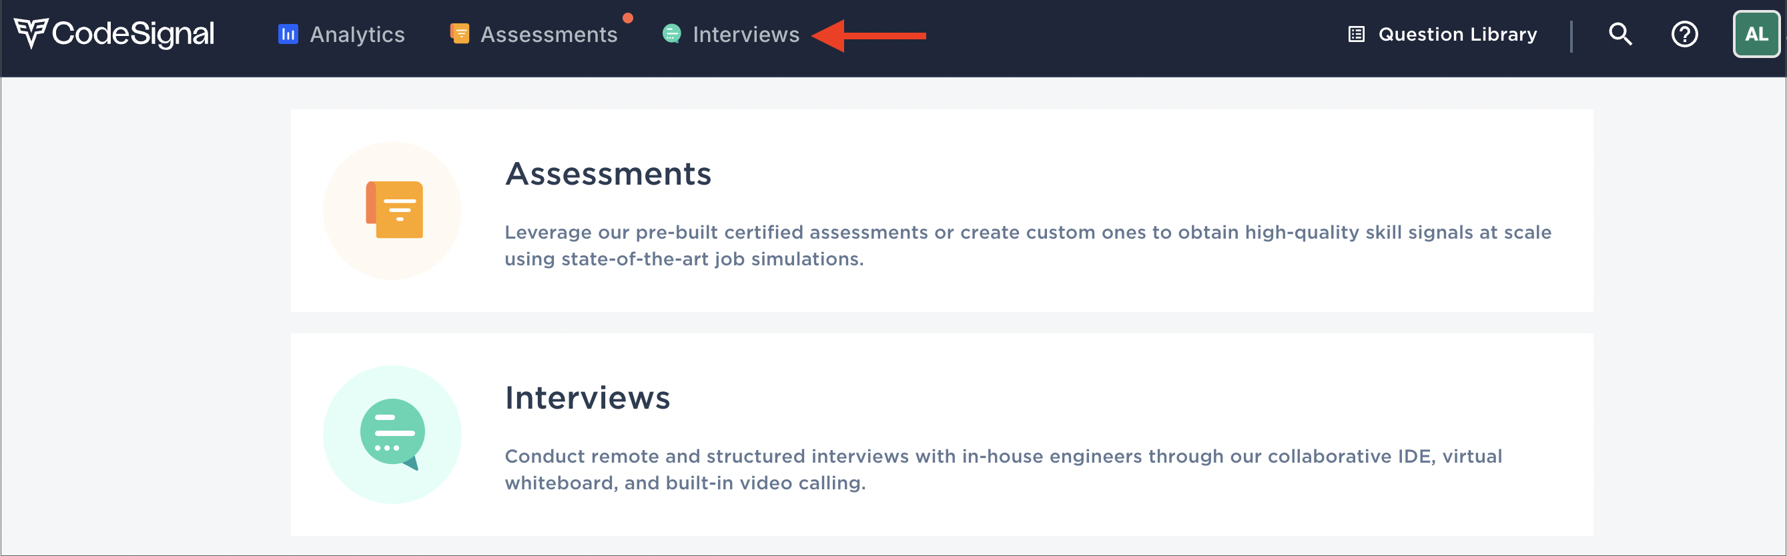Click the blue Analytics bar chart icon
This screenshot has width=1787, height=556.
(x=288, y=34)
